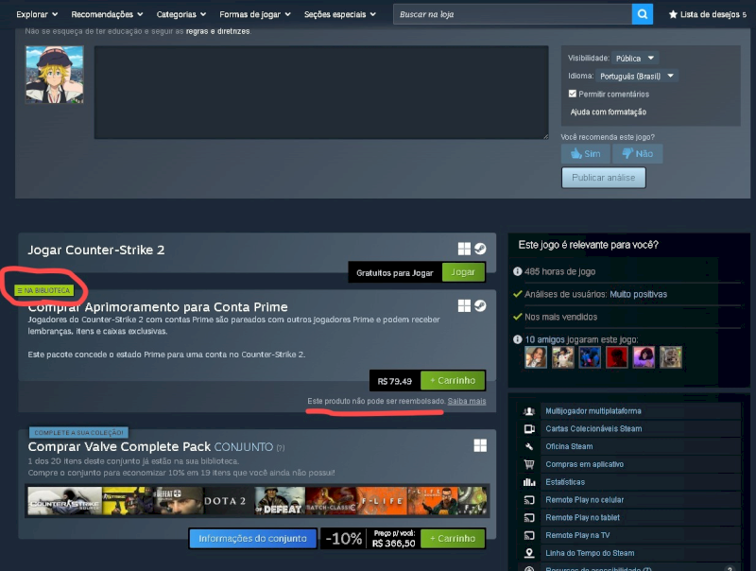Click checkmark icon beside Nos mais vendidos

[x=517, y=317]
